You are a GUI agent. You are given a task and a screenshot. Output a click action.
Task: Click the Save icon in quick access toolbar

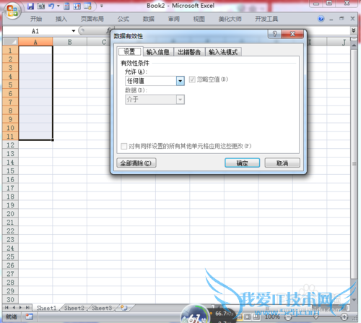click(x=30, y=6)
